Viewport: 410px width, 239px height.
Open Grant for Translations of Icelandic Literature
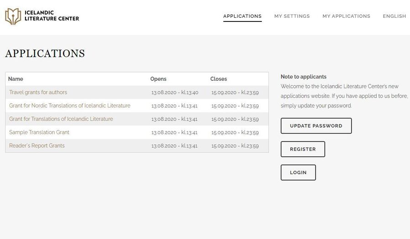click(61, 119)
